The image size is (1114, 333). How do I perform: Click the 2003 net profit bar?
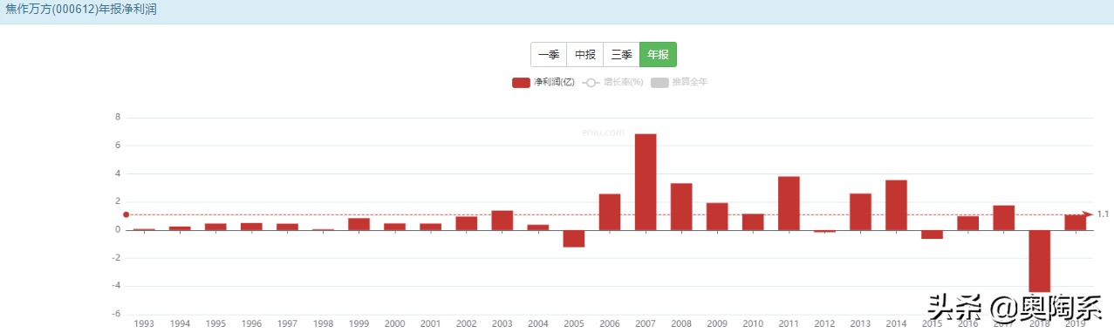coord(502,221)
